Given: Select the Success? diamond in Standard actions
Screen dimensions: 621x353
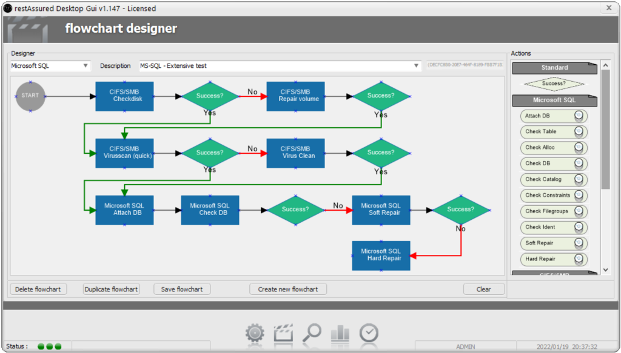Looking at the screenshot, I should 554,84.
